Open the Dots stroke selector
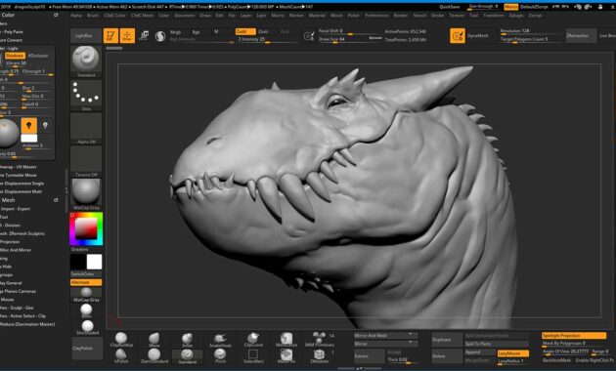 [x=86, y=96]
